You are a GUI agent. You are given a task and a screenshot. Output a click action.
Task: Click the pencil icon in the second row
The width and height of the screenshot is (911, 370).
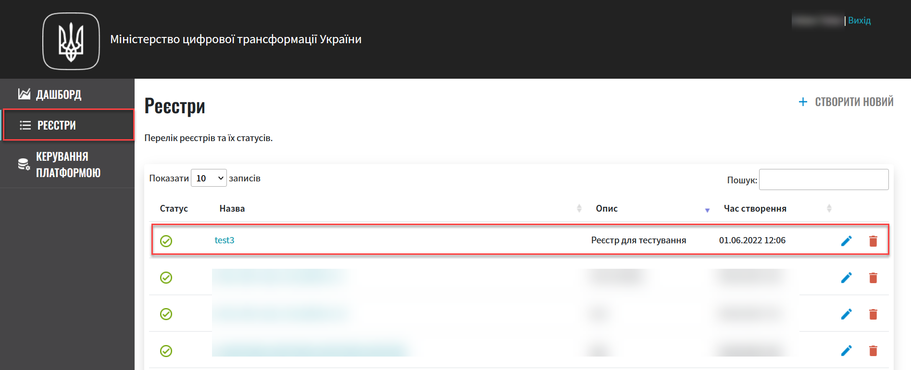tap(846, 277)
